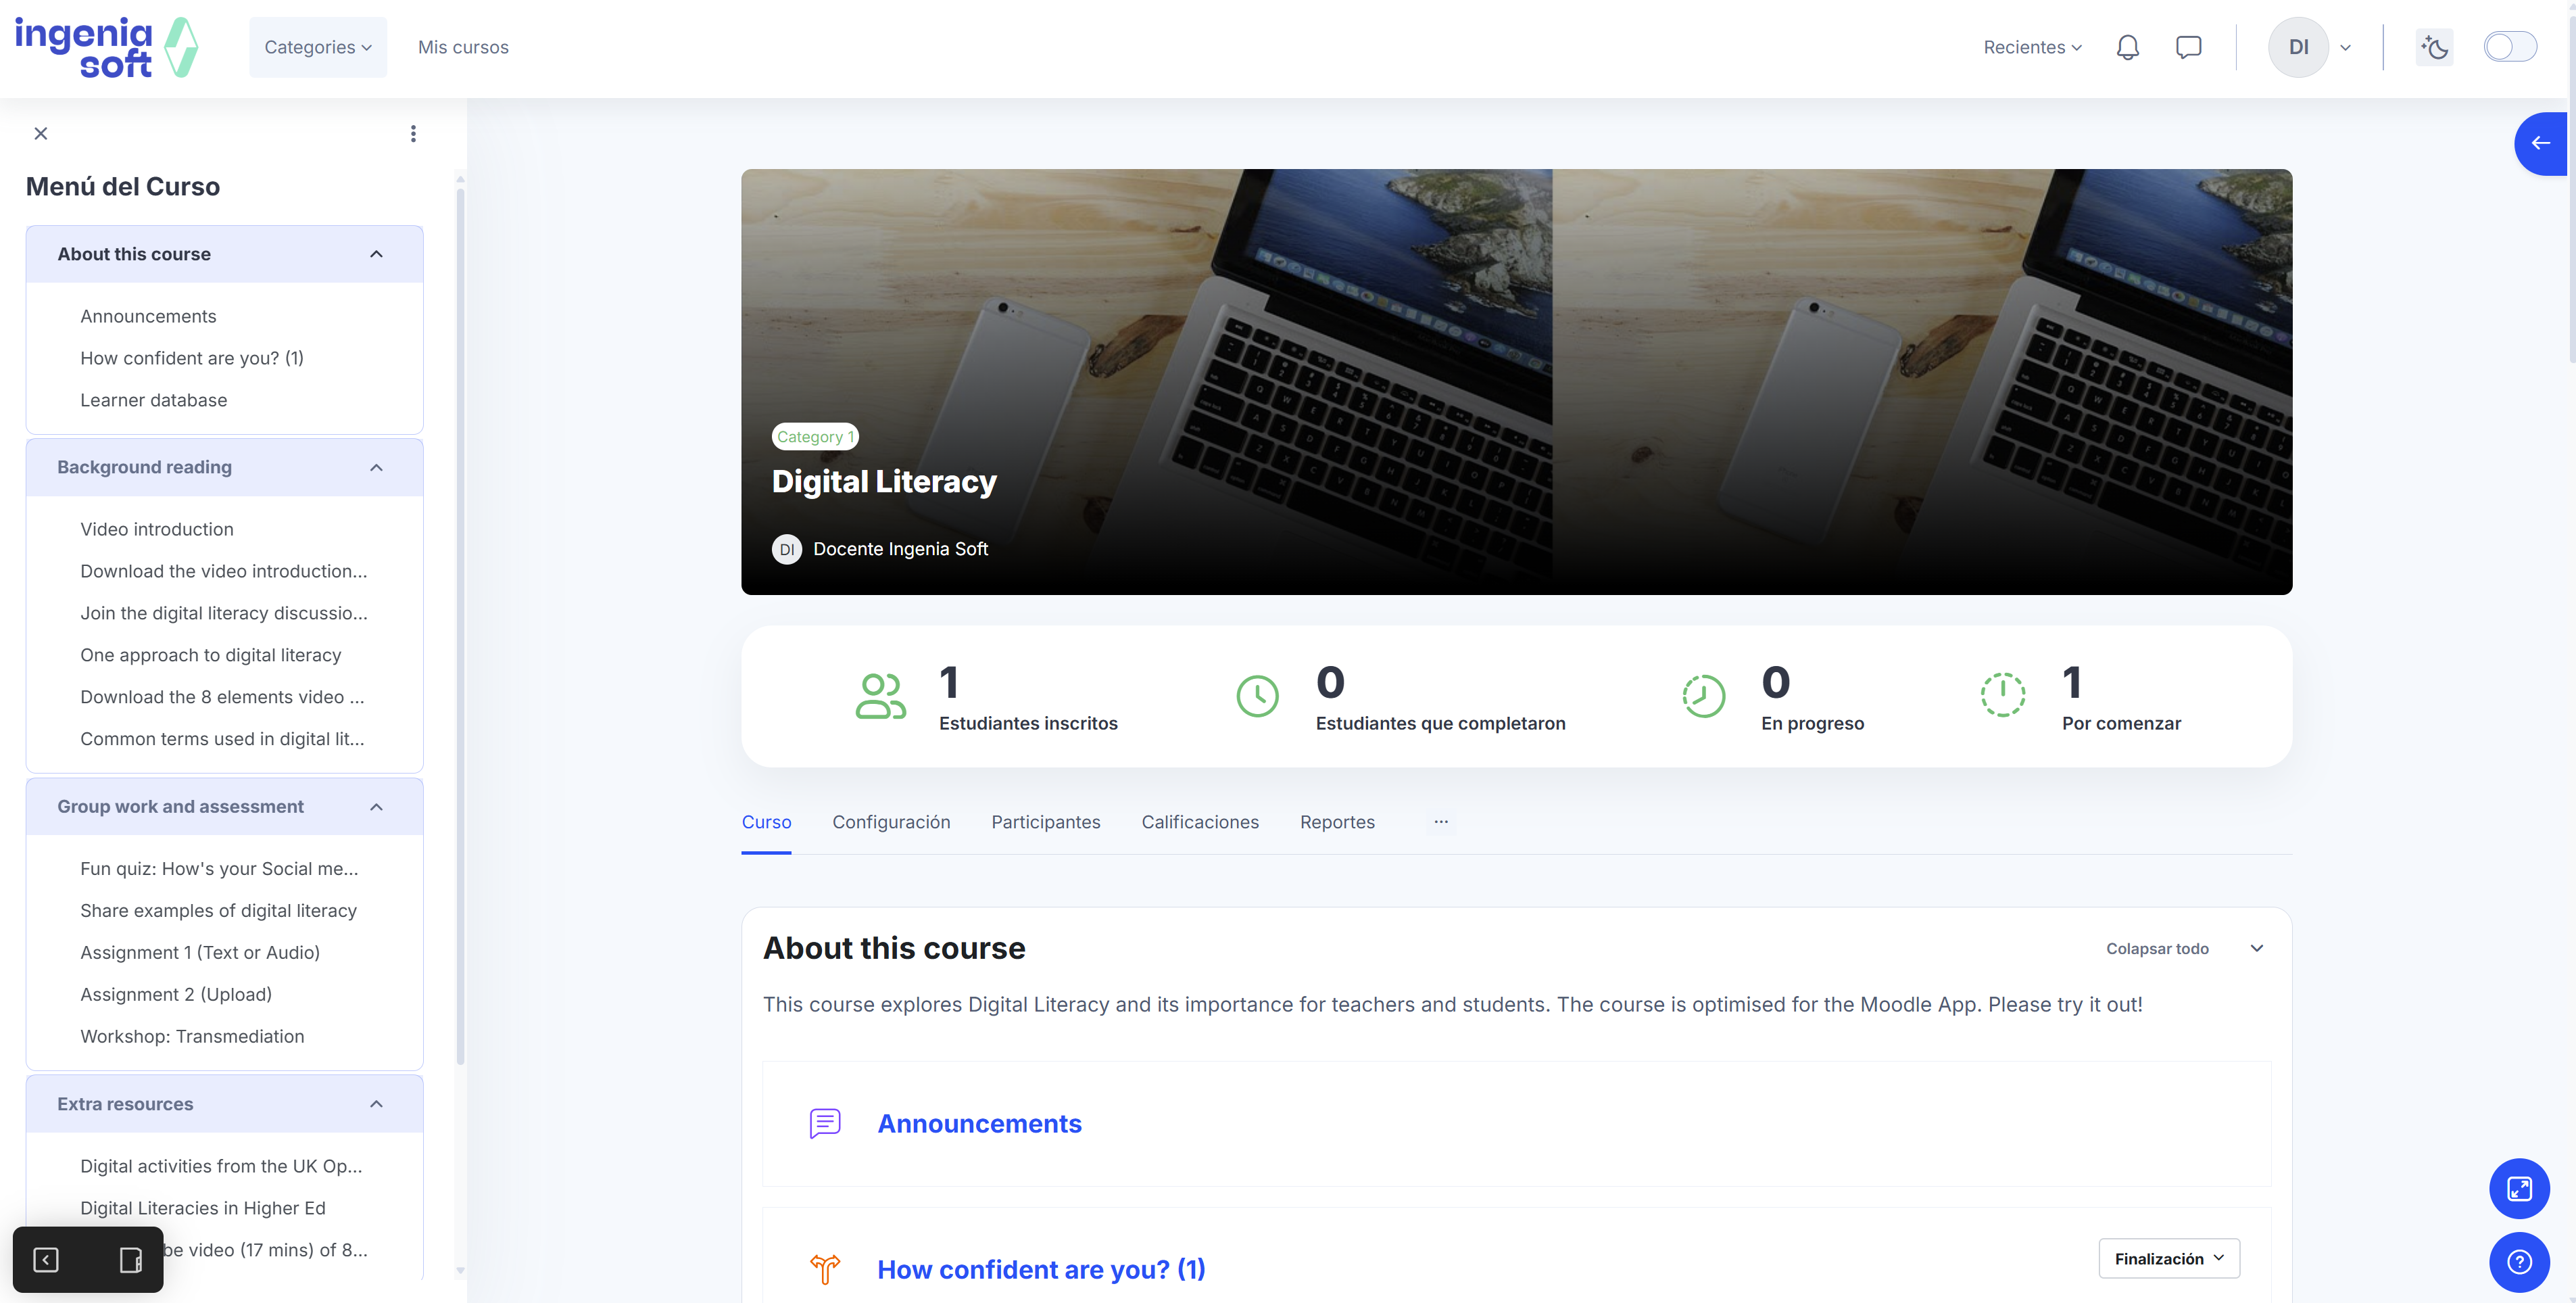Click the Estudiantes inscritos people icon

[880, 696]
